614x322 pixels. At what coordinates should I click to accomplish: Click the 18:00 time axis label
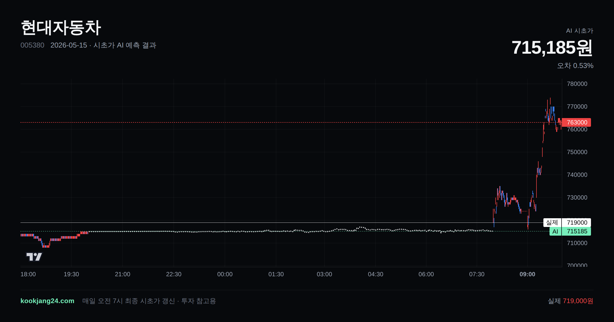[28, 274]
